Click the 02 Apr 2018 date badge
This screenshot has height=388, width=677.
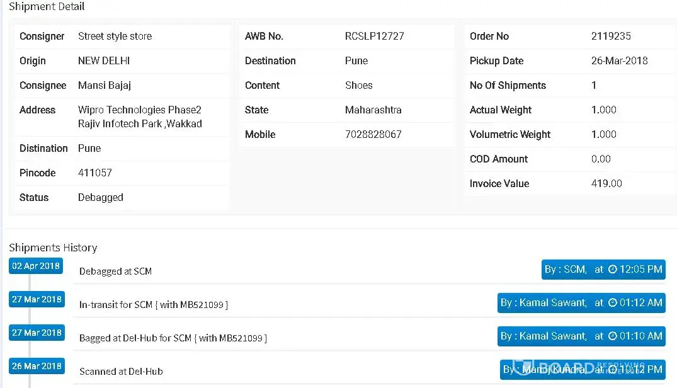[x=36, y=266]
